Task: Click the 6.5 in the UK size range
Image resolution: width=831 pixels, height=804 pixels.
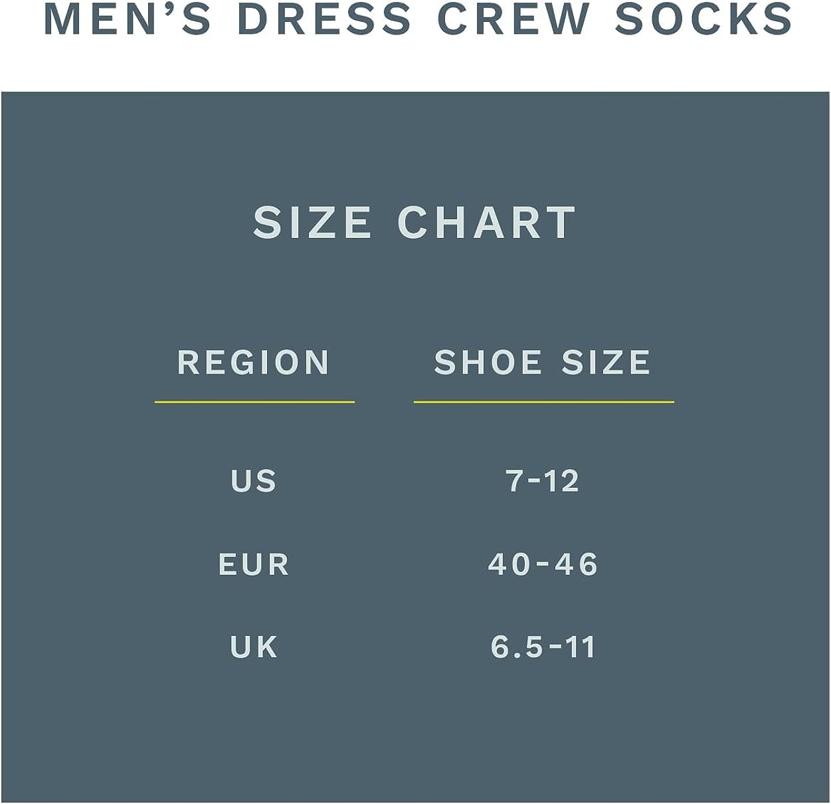Action: (517, 647)
